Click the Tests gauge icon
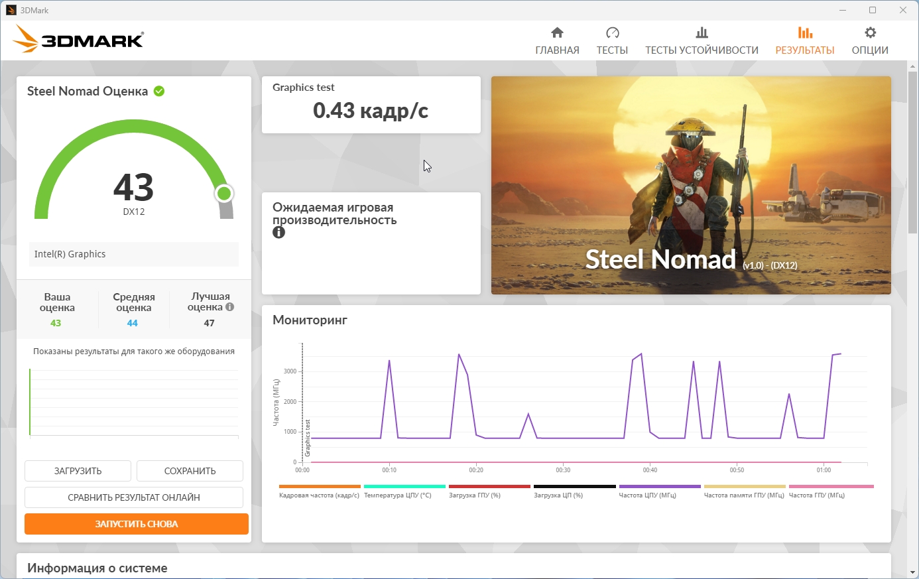919x579 pixels. 612,32
